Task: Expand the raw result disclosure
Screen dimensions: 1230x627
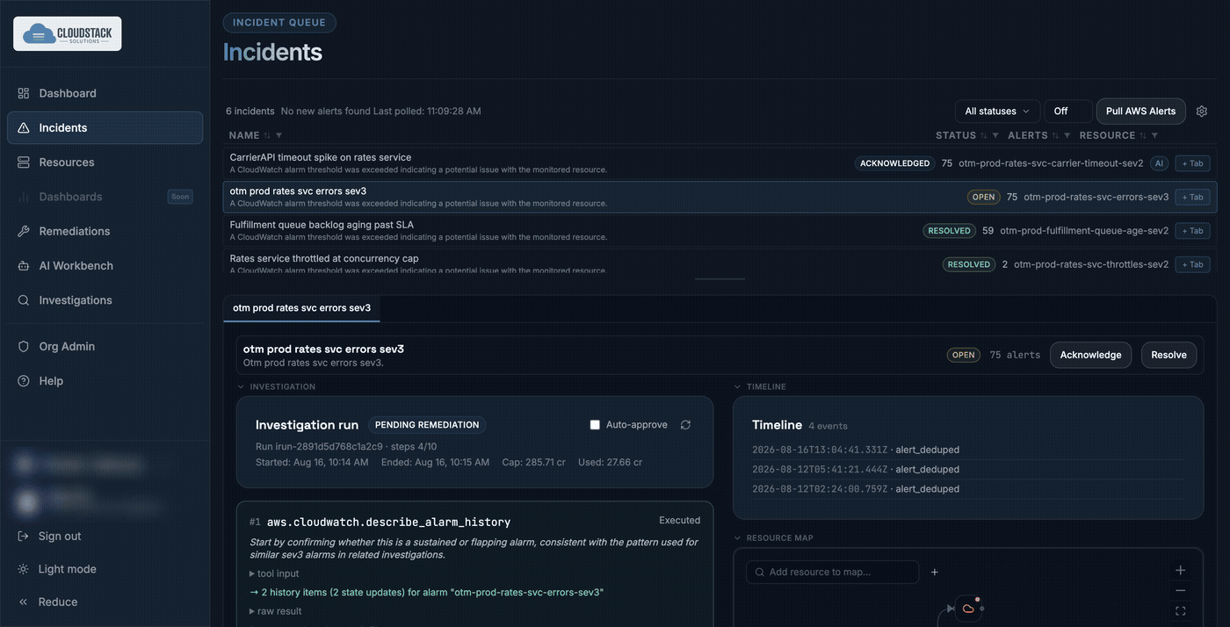Action: (275, 611)
